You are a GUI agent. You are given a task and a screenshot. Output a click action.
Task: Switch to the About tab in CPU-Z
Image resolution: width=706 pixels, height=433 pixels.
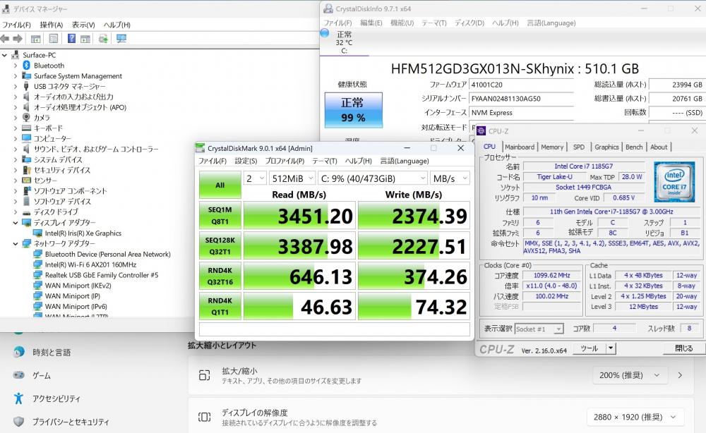click(x=659, y=147)
